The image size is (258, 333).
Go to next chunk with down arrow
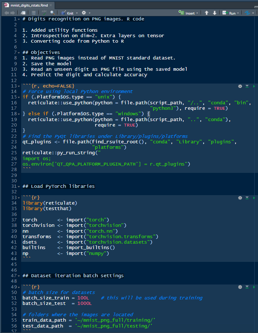(x=215, y=13)
